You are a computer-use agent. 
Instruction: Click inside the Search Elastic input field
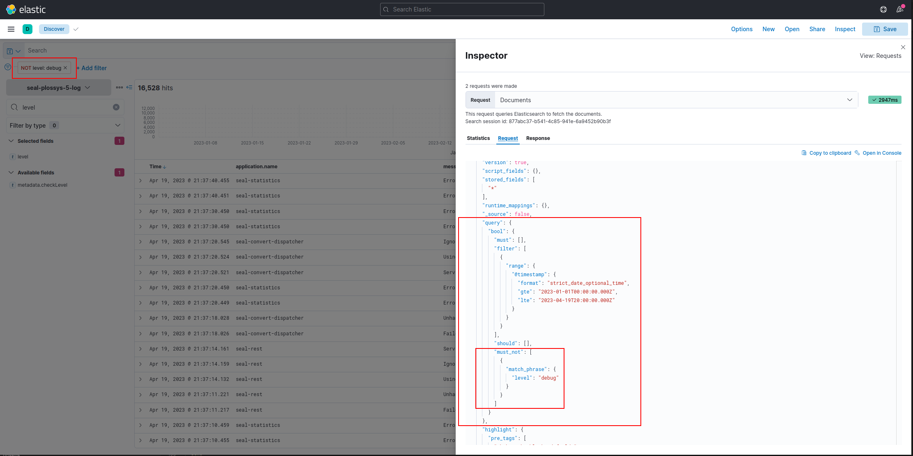pyautogui.click(x=462, y=9)
